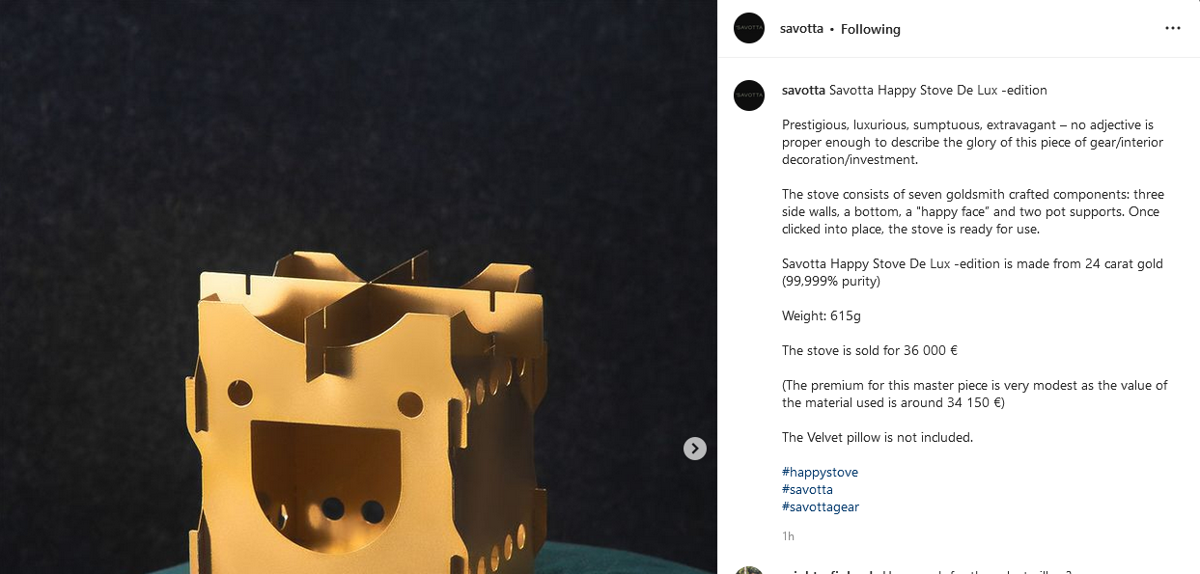
Task: Click the savotta username beside Following
Action: (801, 29)
